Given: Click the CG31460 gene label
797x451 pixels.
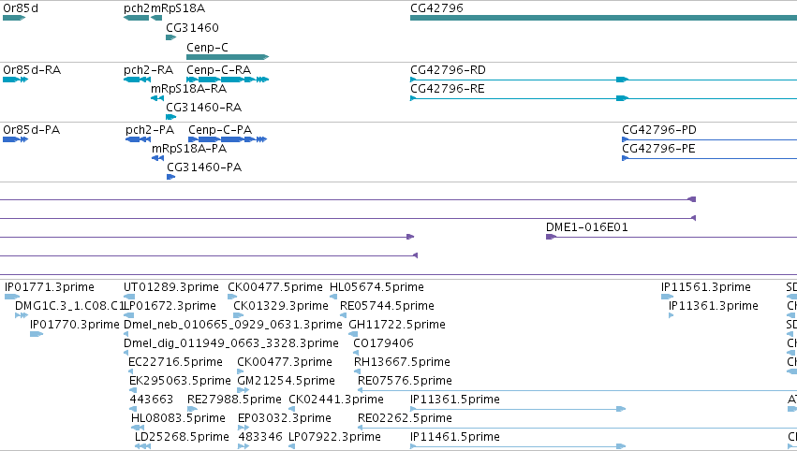Looking at the screenshot, I should [x=192, y=27].
